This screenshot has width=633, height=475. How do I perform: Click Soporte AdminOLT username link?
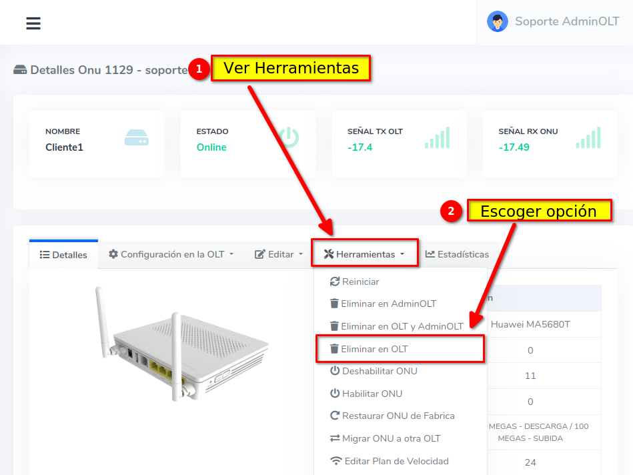[567, 22]
